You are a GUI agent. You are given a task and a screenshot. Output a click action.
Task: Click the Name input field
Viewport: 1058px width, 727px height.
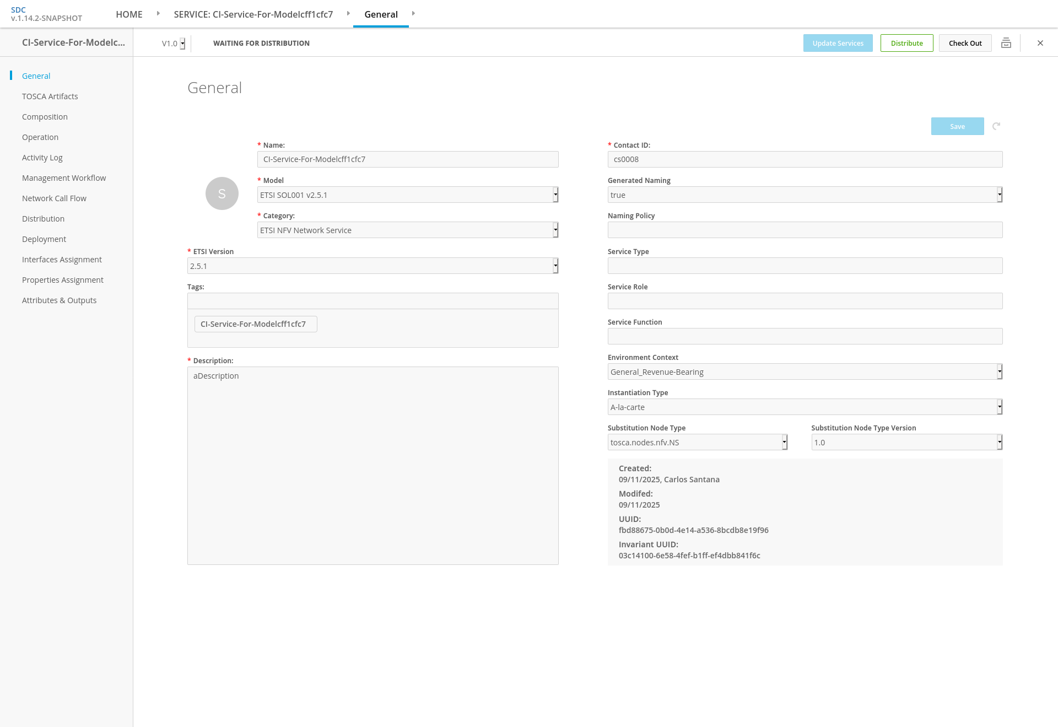point(408,159)
